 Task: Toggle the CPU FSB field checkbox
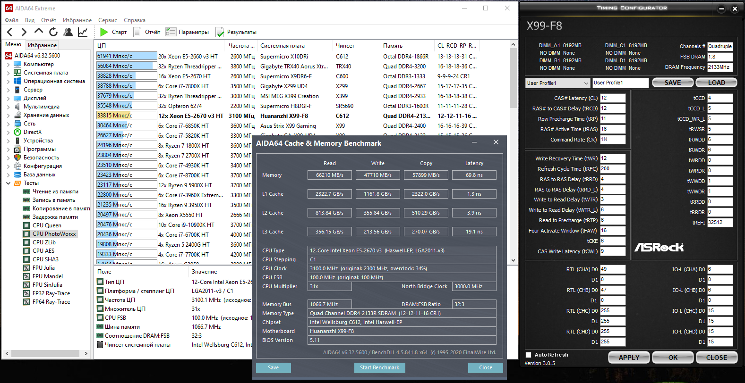click(100, 318)
